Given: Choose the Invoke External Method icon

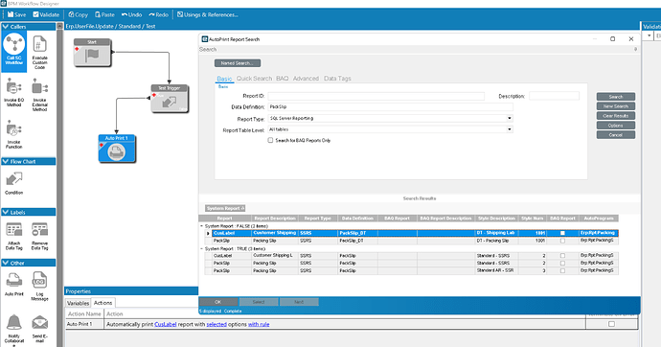Looking at the screenshot, I should [39, 95].
